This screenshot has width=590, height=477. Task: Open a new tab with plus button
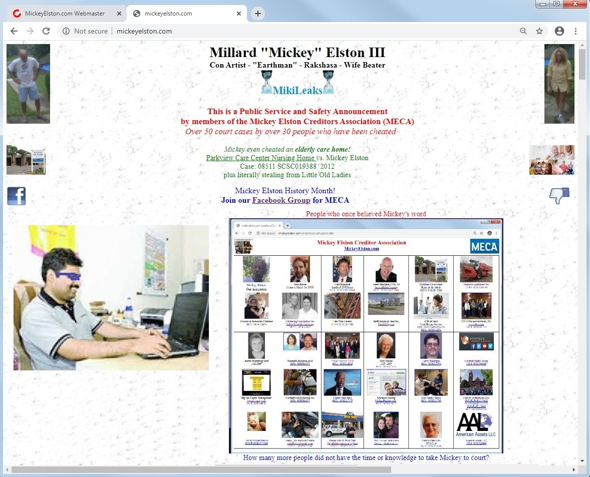[x=258, y=14]
